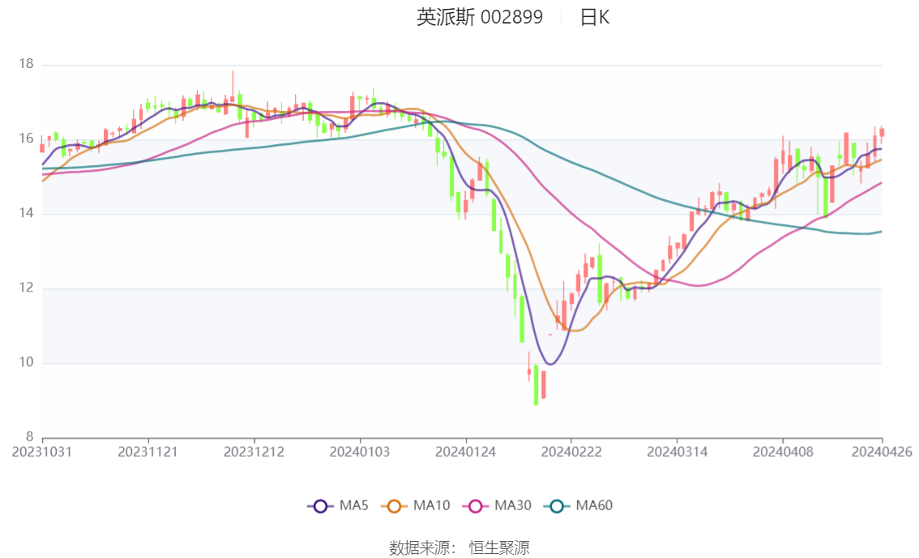Click the 20231031 date axis label
The width and height of the screenshot is (919, 558).
(x=41, y=452)
